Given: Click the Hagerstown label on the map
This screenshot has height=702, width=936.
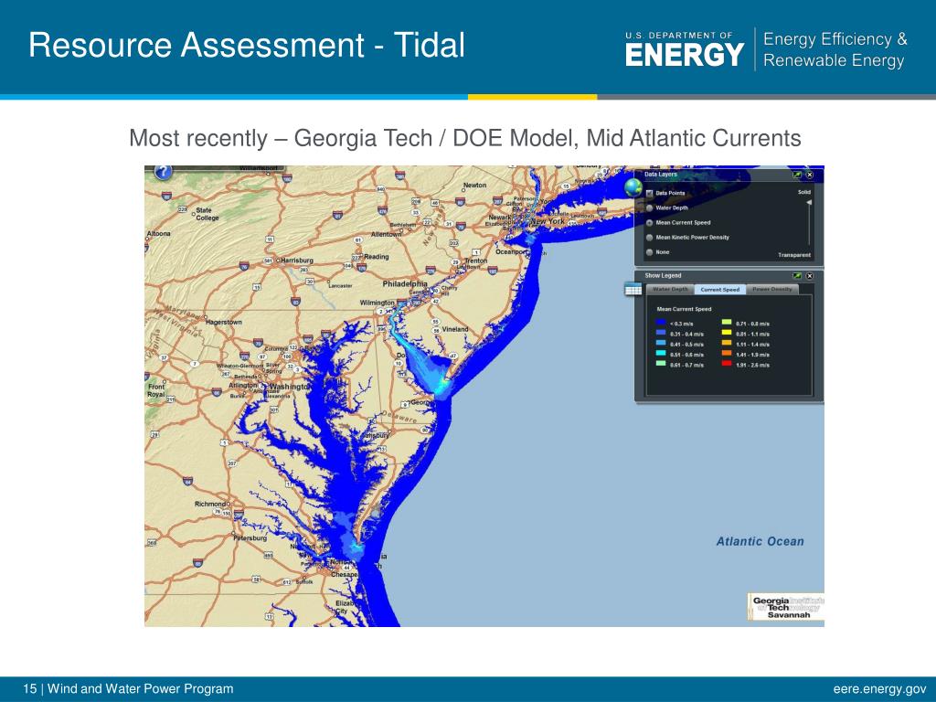Looking at the screenshot, I should click(x=224, y=323).
